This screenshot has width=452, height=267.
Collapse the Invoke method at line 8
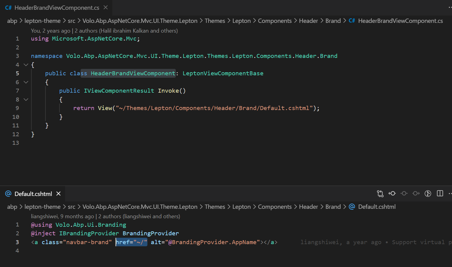26,99
